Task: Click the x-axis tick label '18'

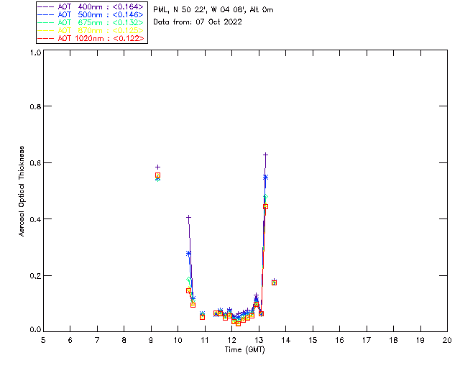Action: point(393,340)
